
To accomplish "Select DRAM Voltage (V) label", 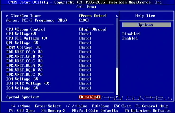I will pos(23,47).
